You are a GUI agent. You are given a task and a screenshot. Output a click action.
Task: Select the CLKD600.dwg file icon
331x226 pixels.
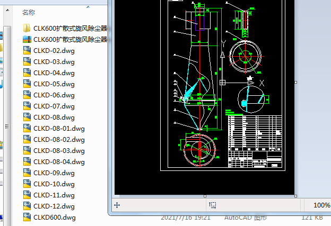[27, 217]
